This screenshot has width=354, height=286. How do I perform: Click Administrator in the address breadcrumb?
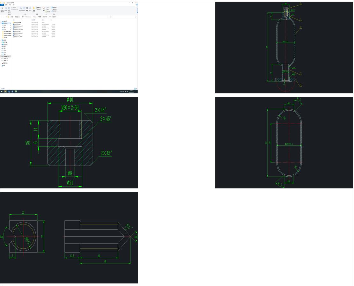pyautogui.click(x=28, y=17)
